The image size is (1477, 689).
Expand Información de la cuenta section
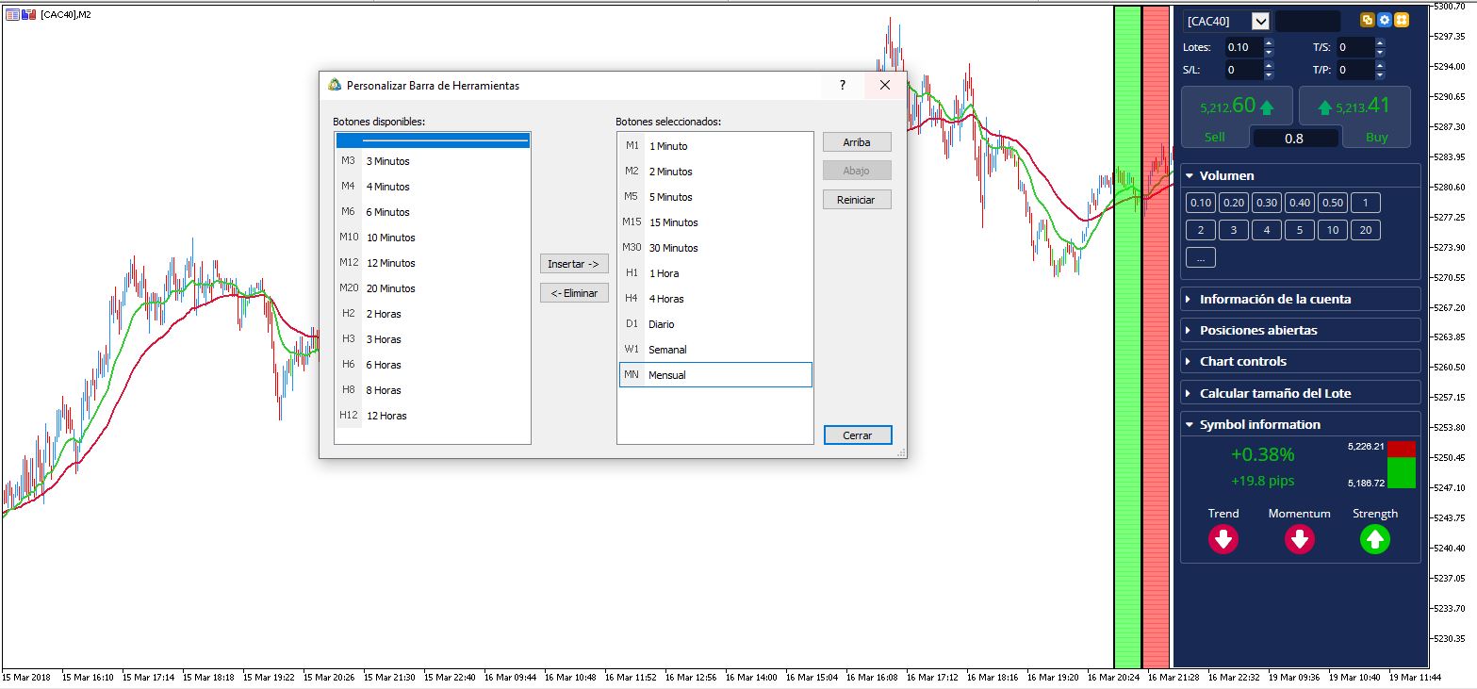(1301, 299)
